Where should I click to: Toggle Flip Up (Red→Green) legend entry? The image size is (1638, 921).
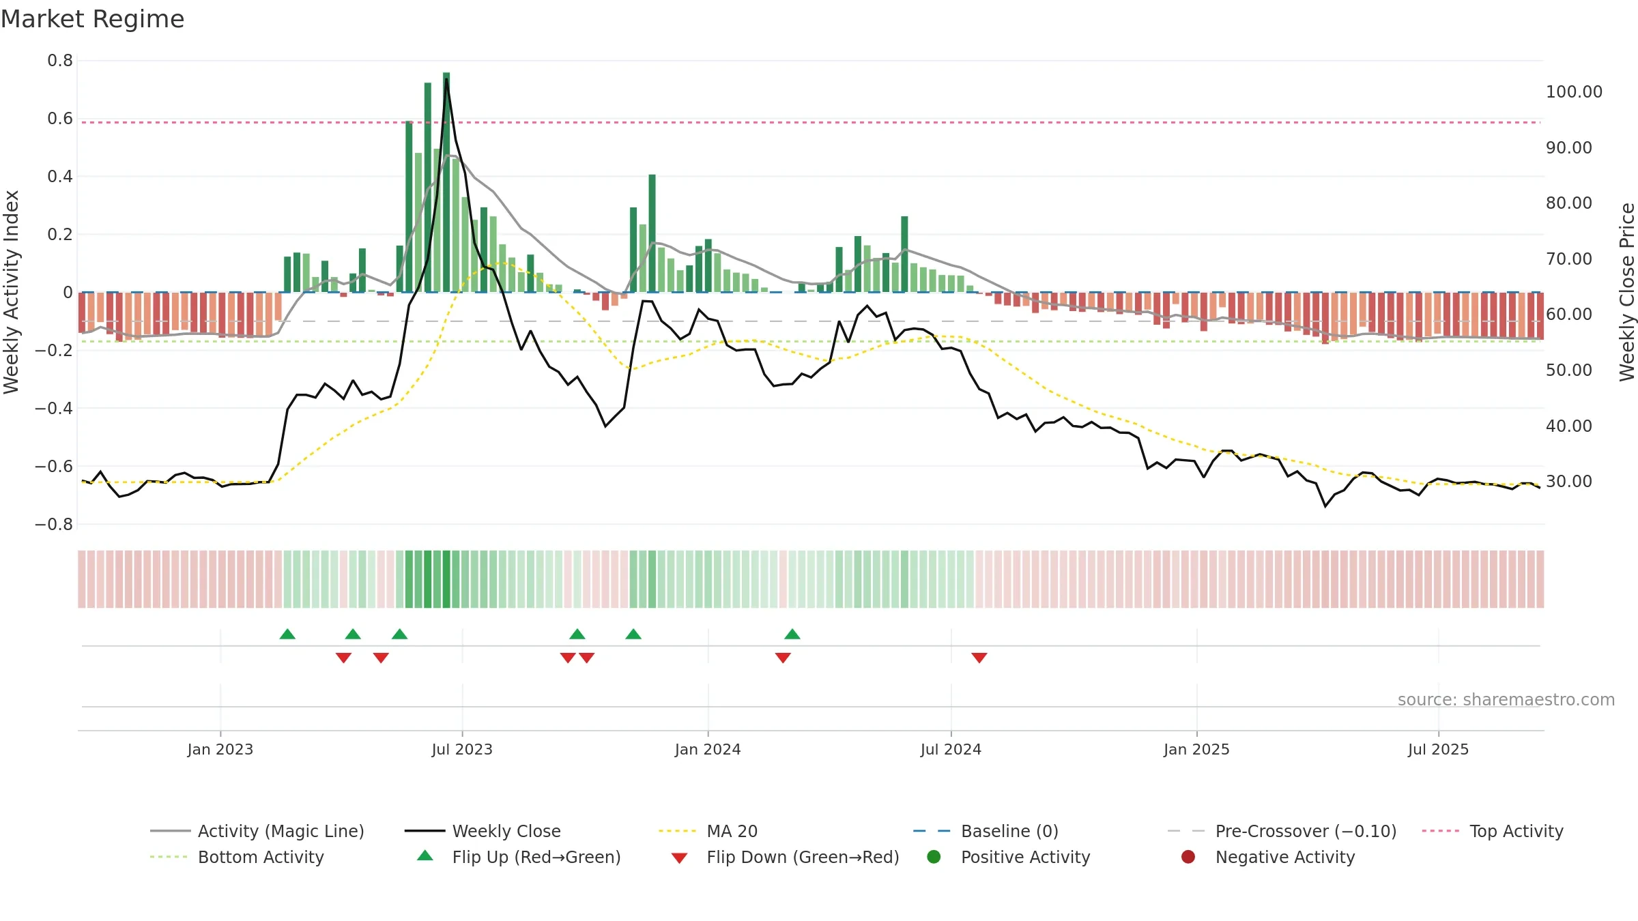(519, 857)
